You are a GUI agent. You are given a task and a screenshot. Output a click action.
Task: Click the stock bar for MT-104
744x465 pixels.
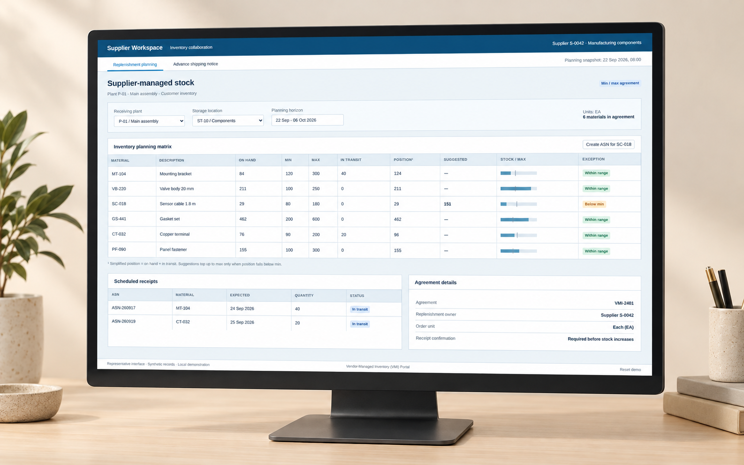[x=518, y=173]
